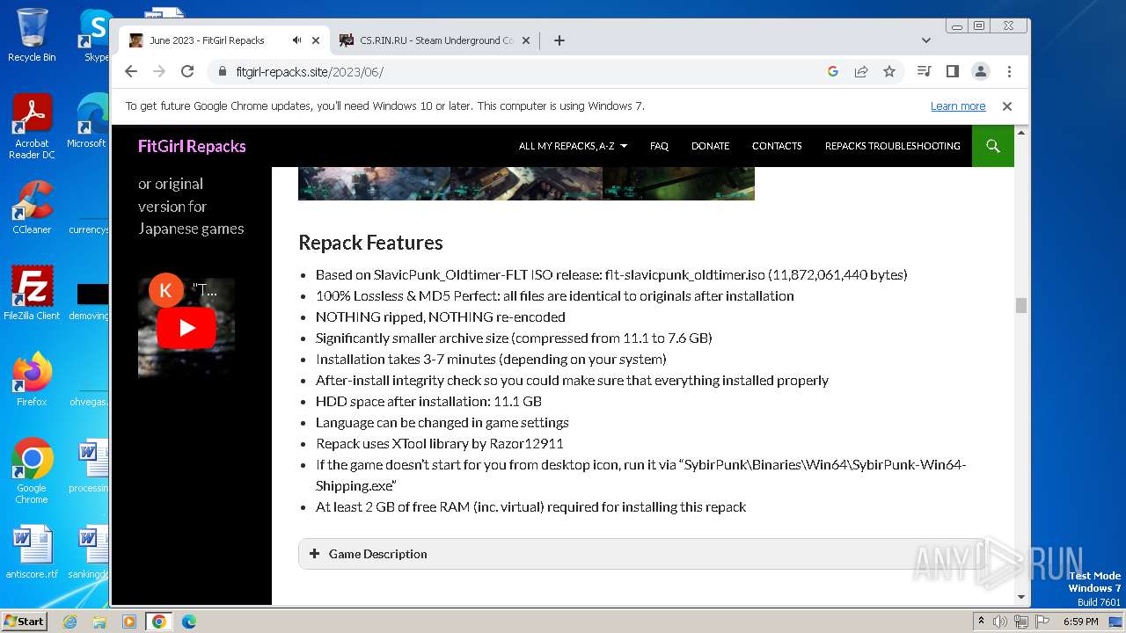Viewport: 1126px width, 633px height.
Task: Open Windows Explorer folder from taskbar
Action: [x=99, y=622]
